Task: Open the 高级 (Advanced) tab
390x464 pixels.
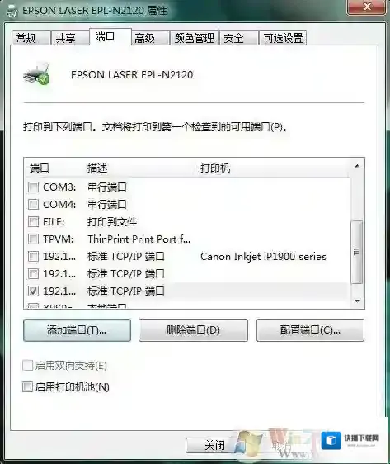Action: point(150,38)
